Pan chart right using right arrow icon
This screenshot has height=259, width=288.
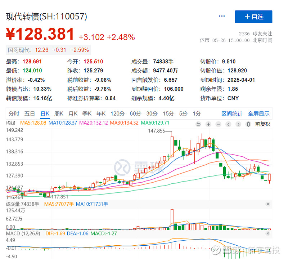[x=238, y=124]
